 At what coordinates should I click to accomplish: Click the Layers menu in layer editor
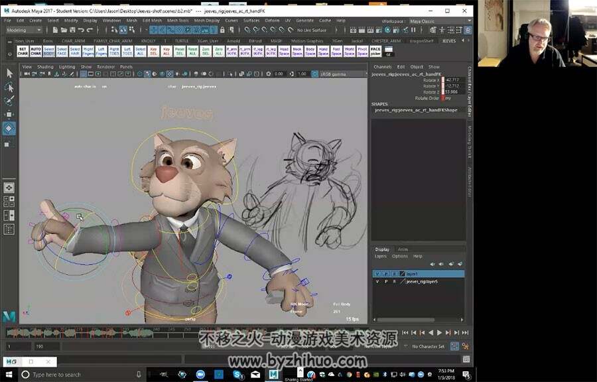click(380, 257)
